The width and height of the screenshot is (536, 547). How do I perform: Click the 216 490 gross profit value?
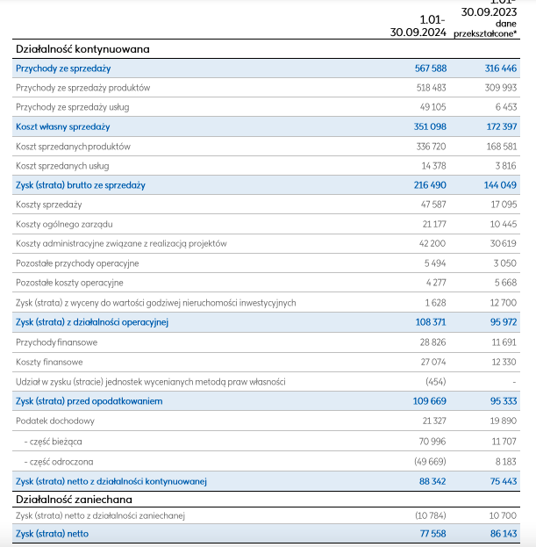pos(430,185)
